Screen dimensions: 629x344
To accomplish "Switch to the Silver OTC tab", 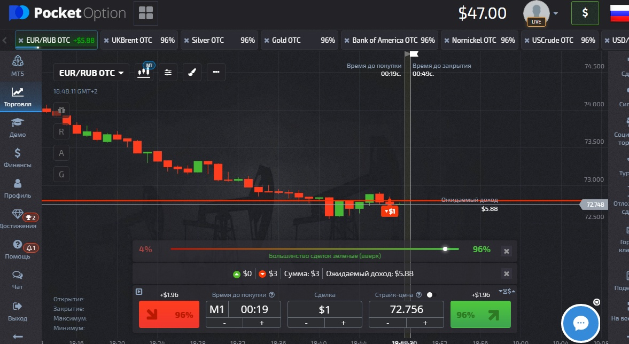I will [x=219, y=40].
